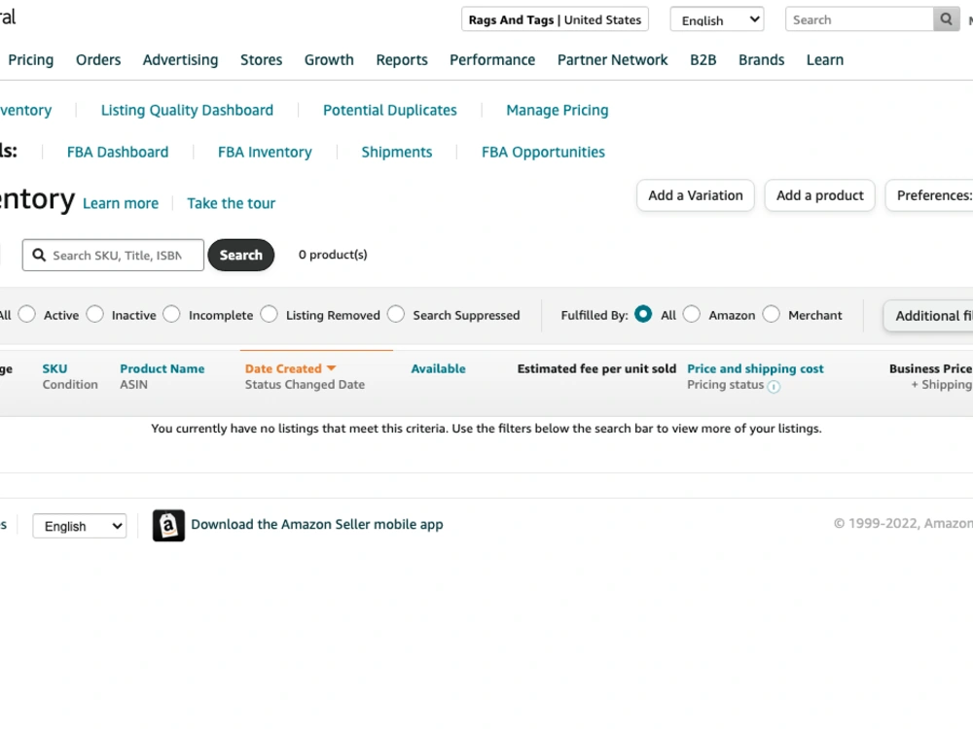Expand the Additional filters button
The image size is (973, 729).
pyautogui.click(x=928, y=316)
